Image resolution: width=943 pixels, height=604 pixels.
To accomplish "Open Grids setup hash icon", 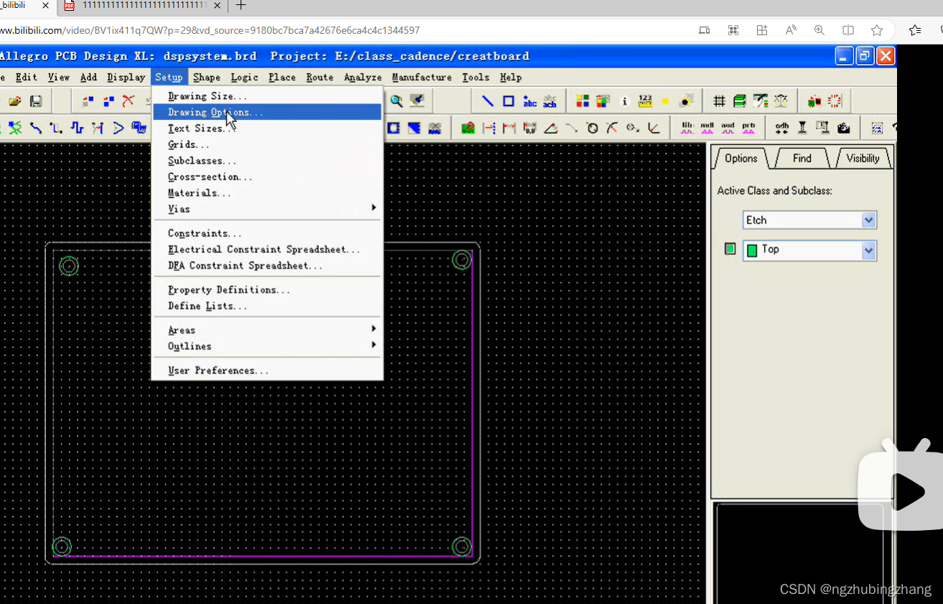I will pos(719,101).
